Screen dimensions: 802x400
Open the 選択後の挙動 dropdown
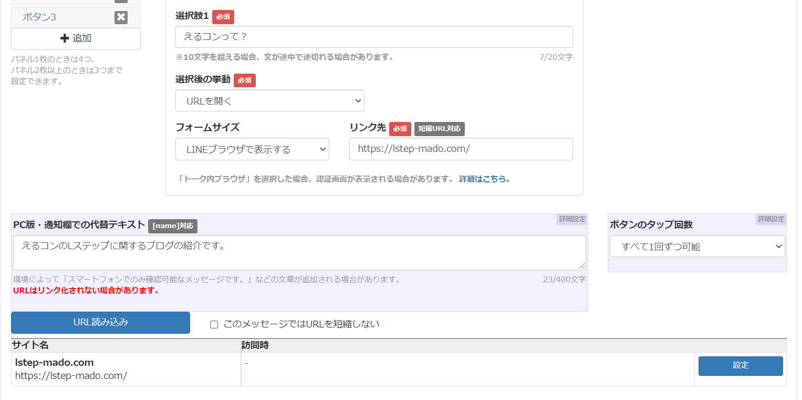click(x=270, y=101)
